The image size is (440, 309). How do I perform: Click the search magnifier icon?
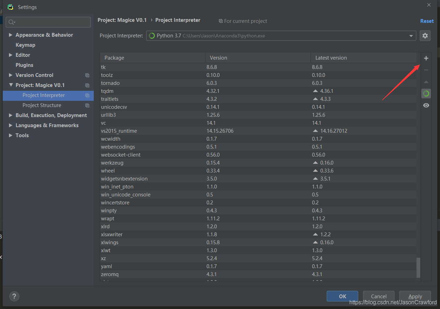pyautogui.click(x=12, y=22)
